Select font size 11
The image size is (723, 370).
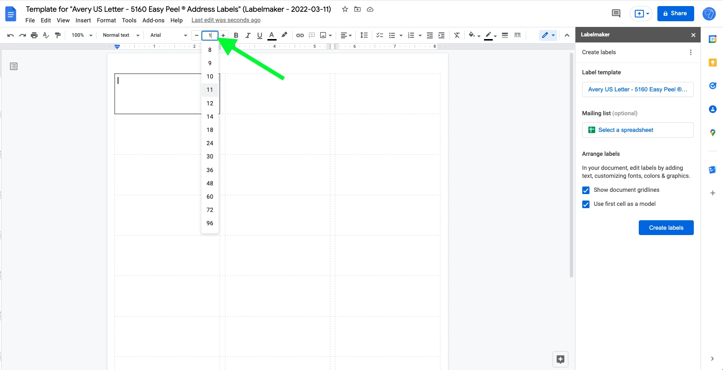pos(210,90)
